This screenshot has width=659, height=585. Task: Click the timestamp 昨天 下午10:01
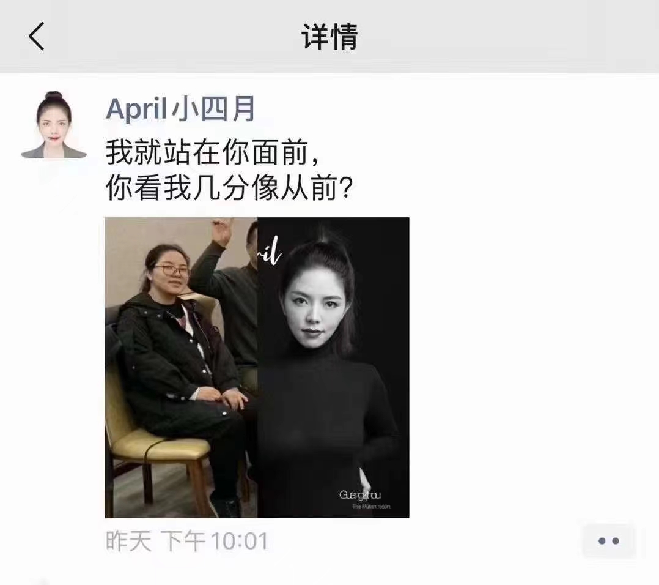click(186, 541)
